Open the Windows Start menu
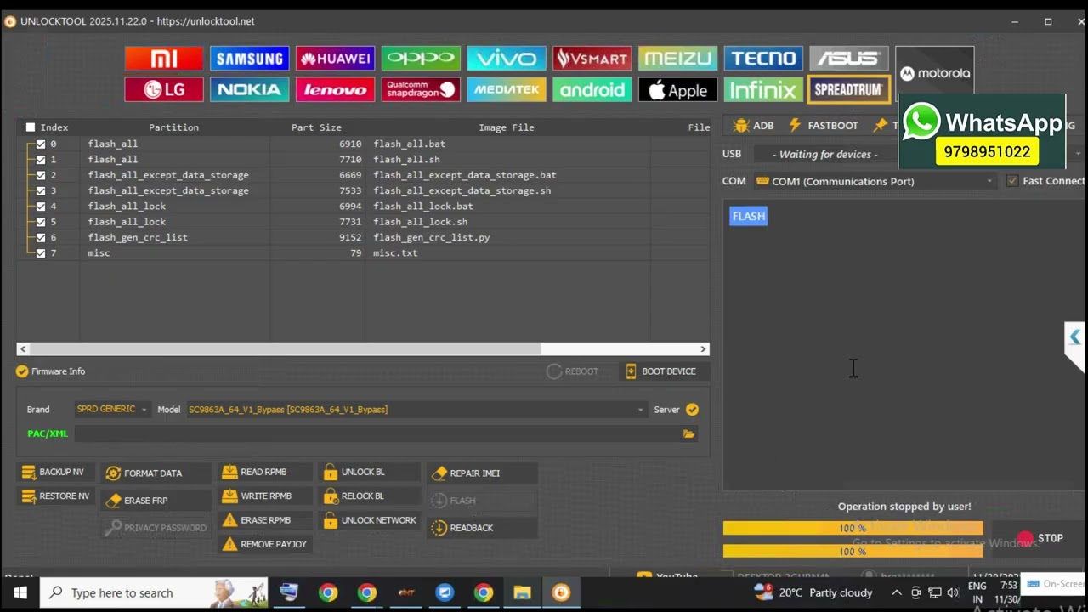Screen dimensions: 1088x612 tap(20, 592)
